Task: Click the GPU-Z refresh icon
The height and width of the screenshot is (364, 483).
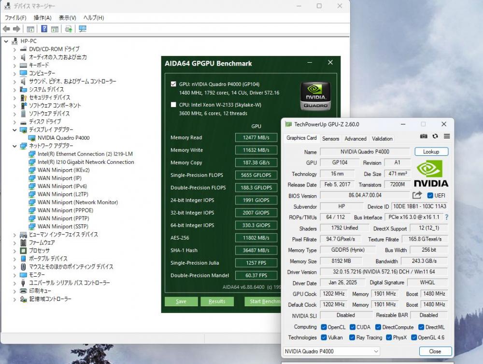Action: pos(435,136)
